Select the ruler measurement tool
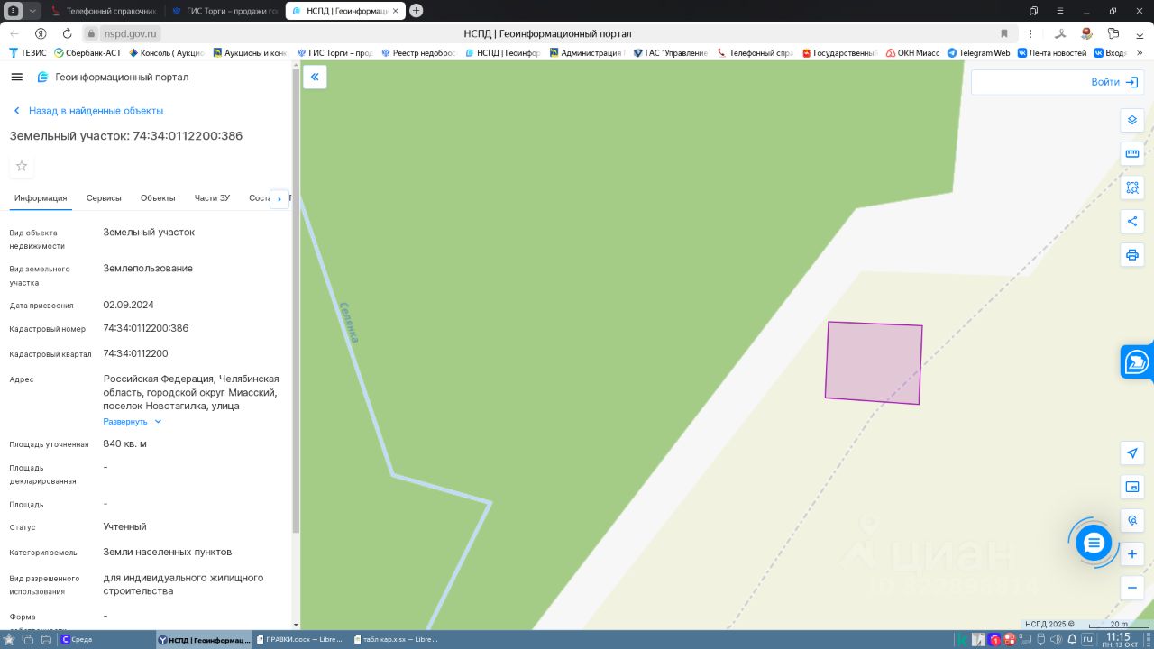The height and width of the screenshot is (649, 1154). (1132, 154)
